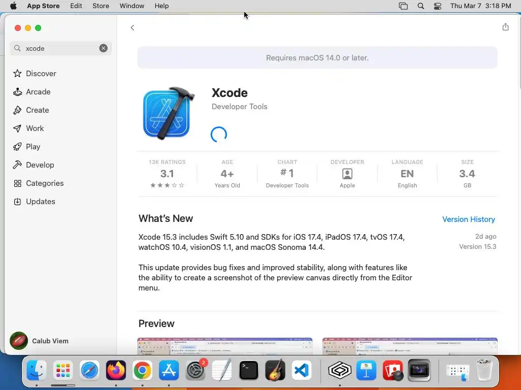The image size is (521, 390).
Task: Click the Create paintbrush icon
Action: point(17,110)
